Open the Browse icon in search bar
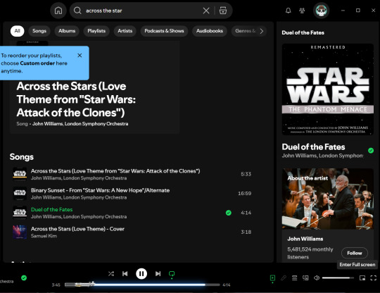The height and width of the screenshot is (293, 380). [223, 11]
